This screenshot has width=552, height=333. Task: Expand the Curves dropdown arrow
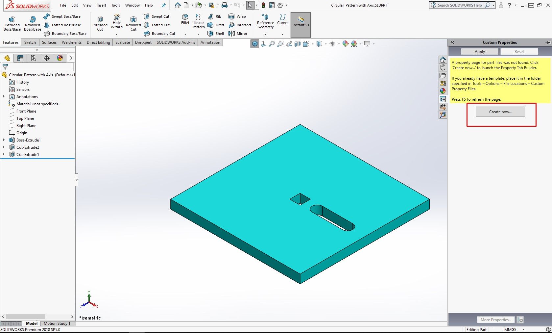click(282, 34)
